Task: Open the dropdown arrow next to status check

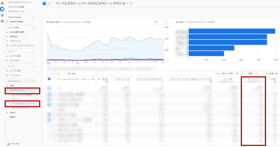Action: pyautogui.click(x=127, y=3)
